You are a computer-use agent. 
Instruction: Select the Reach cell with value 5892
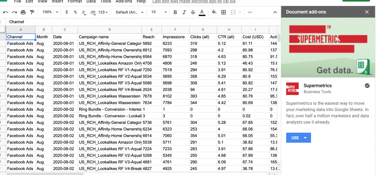click(x=152, y=43)
